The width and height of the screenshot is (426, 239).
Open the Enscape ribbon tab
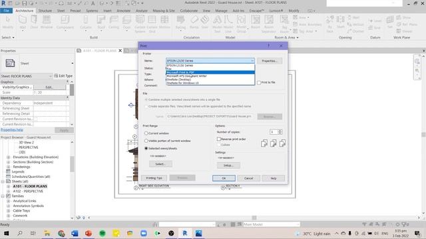(x=256, y=11)
